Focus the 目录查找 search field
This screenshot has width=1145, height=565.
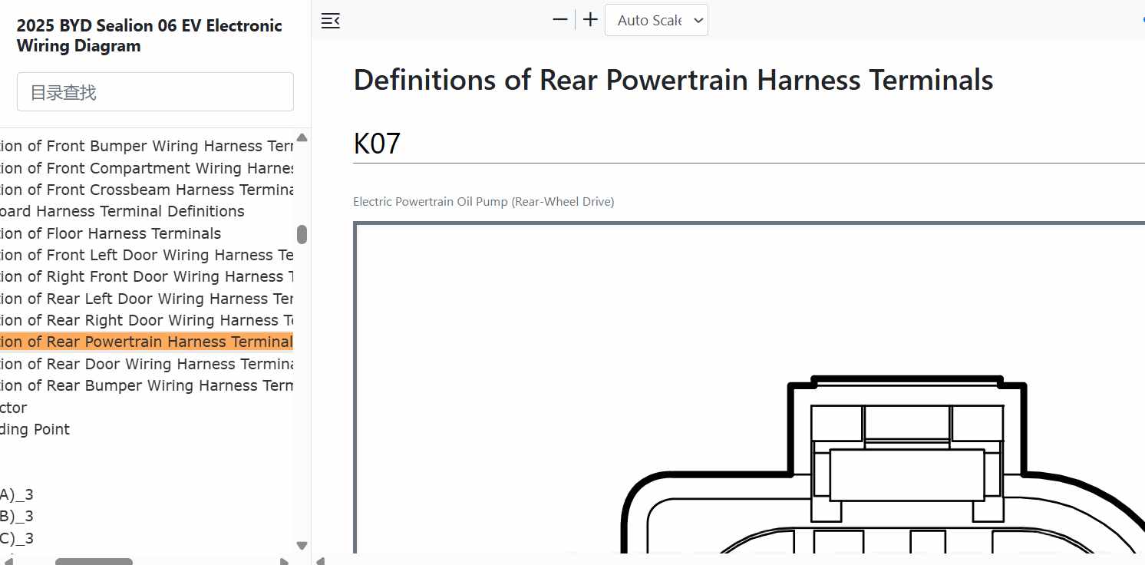click(x=155, y=92)
